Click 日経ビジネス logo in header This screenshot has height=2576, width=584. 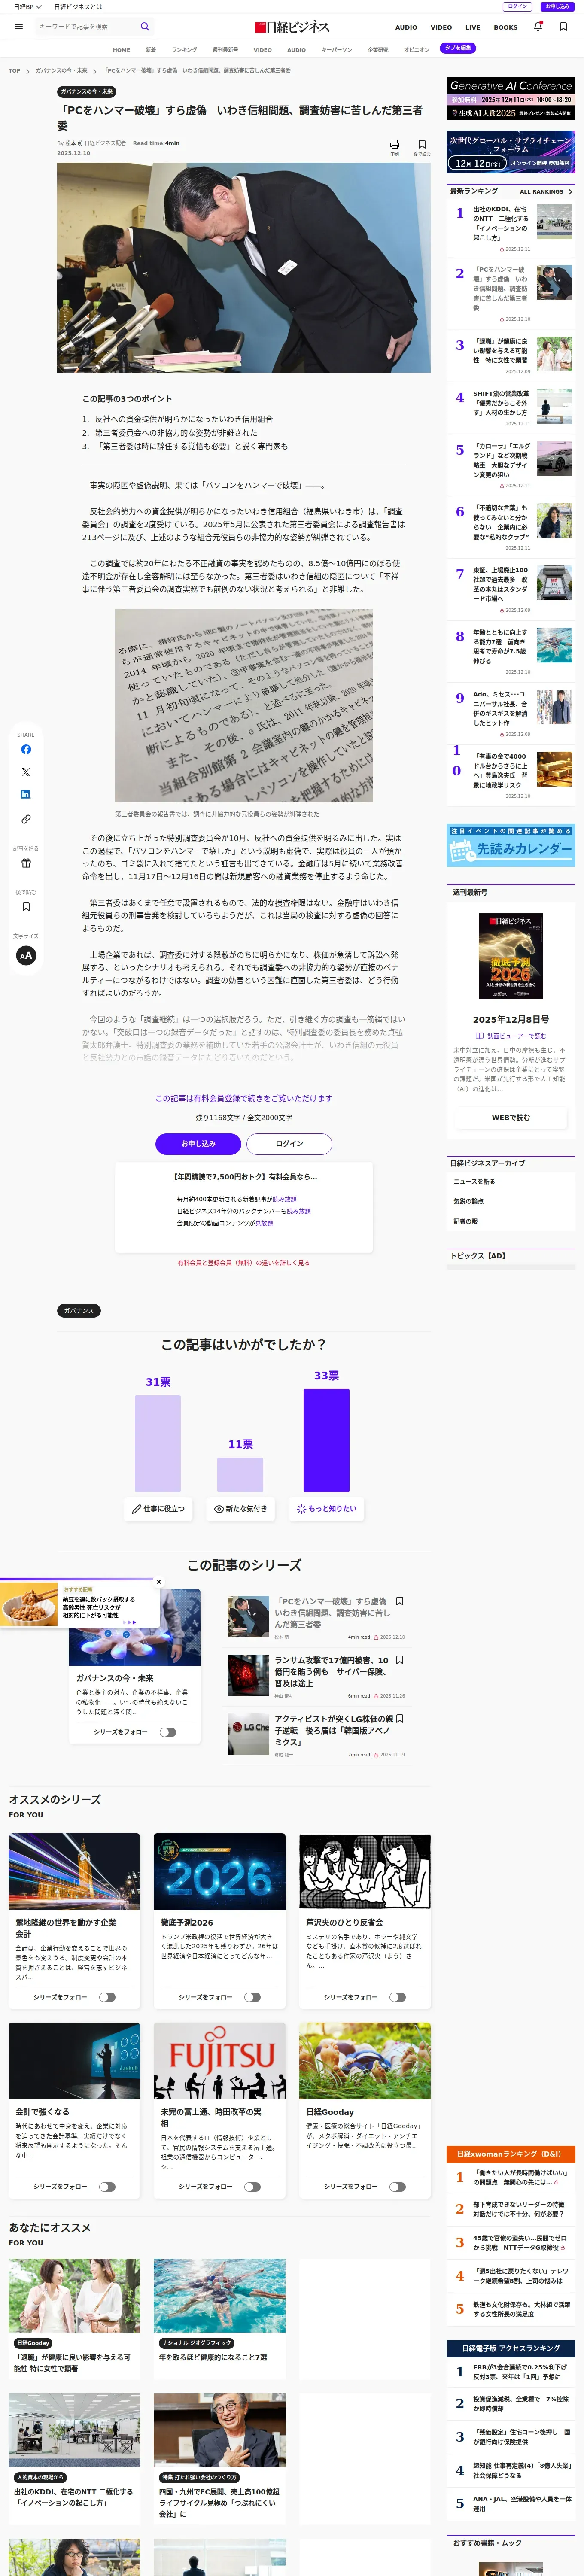point(292,27)
